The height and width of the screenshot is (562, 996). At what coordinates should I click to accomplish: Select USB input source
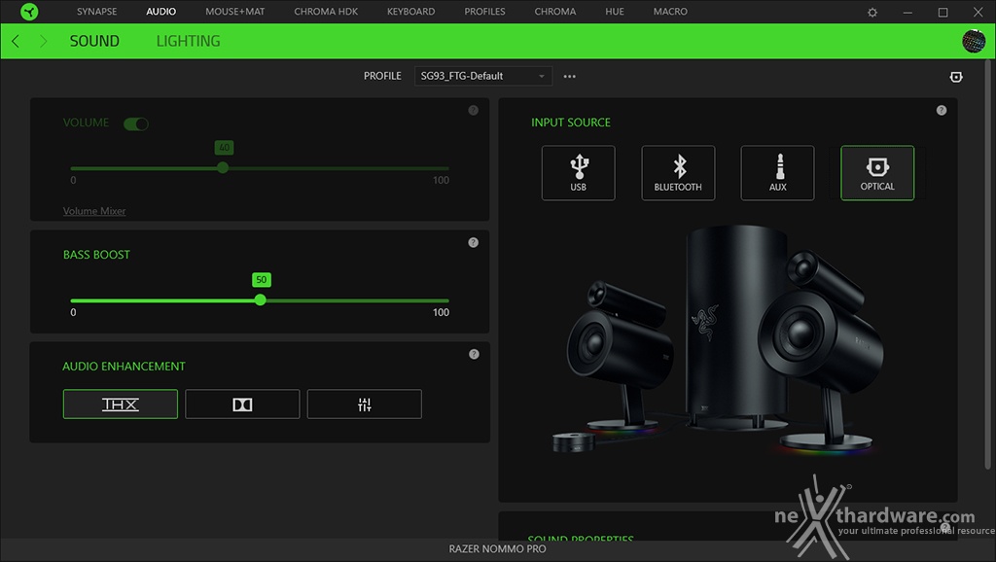pyautogui.click(x=578, y=173)
